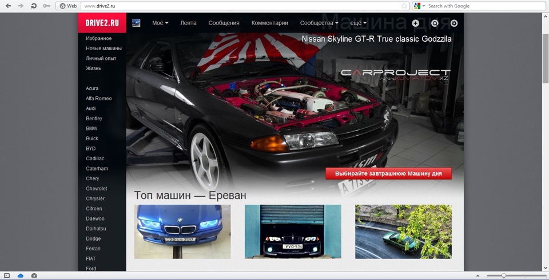Select Citroen brand in sidebar
This screenshot has height=280, width=549.
[94, 208]
